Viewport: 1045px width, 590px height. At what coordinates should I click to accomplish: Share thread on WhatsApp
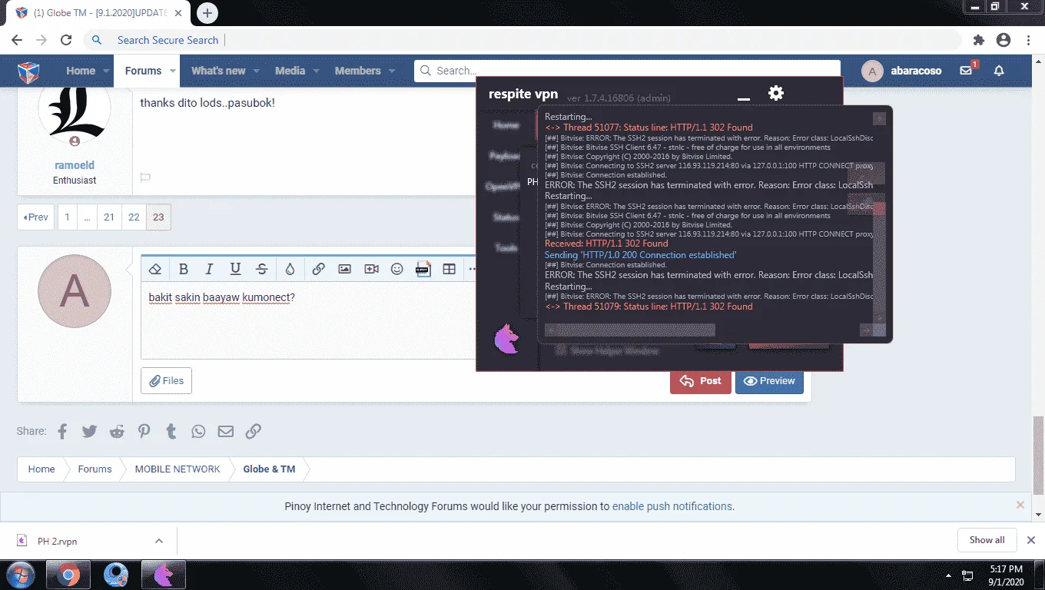198,431
